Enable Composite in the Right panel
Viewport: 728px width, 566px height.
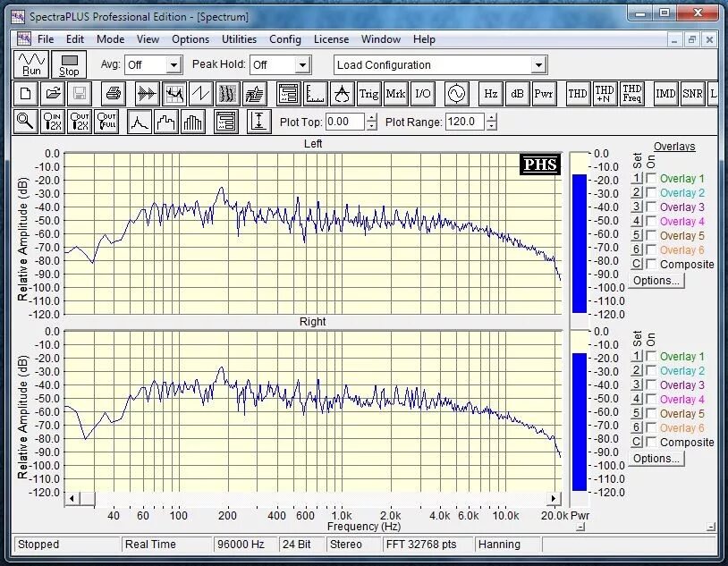[x=651, y=442]
